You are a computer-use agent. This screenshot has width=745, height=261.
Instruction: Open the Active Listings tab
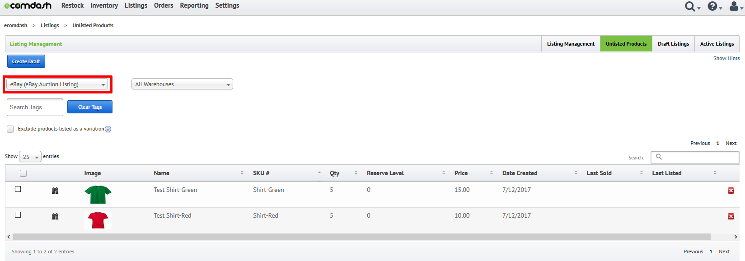coord(717,44)
